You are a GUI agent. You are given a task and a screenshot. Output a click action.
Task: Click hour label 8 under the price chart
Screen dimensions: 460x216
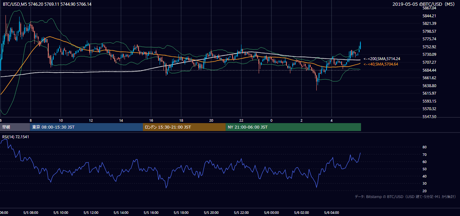pyautogui.click(x=31, y=120)
